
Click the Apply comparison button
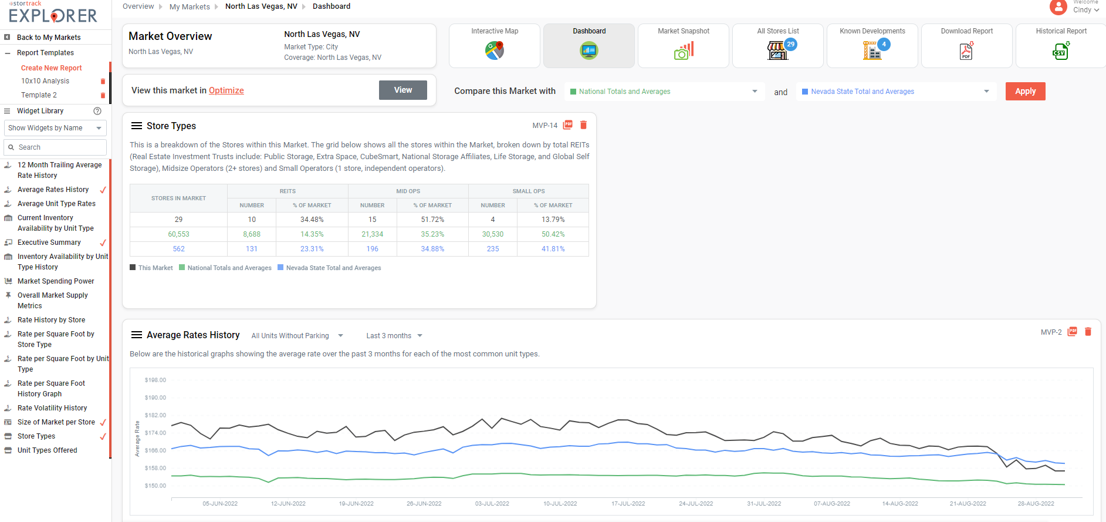(1025, 91)
